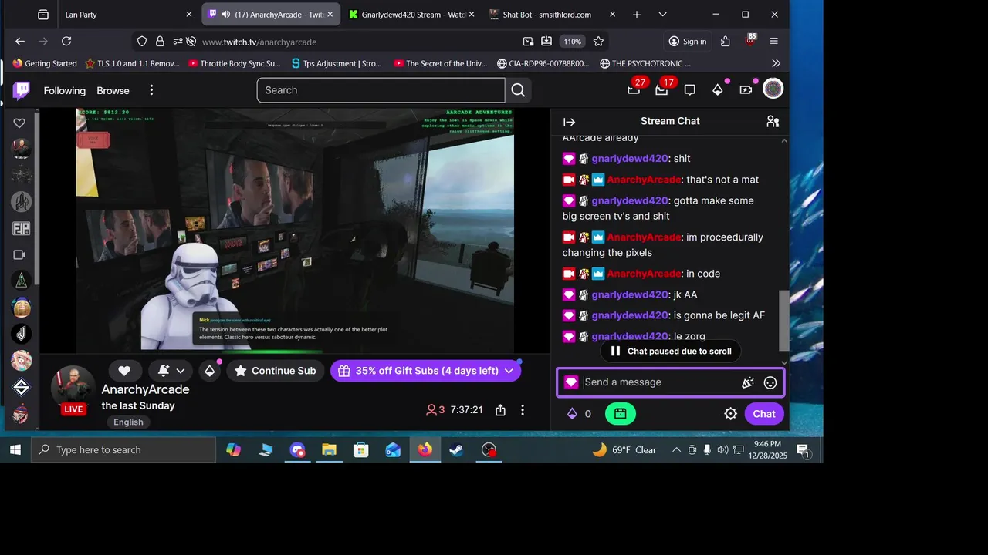Mute the AnarchyArcade tab audio speaker icon
The width and height of the screenshot is (988, 555).
click(x=226, y=15)
